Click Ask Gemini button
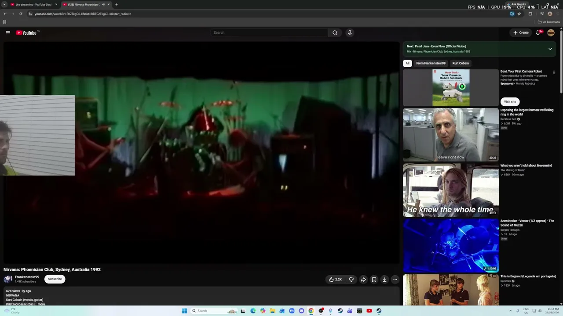The image size is (563, 316). [517, 4]
